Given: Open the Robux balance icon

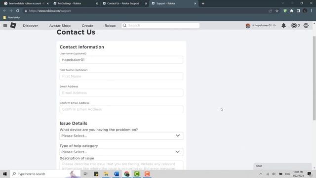Looking at the screenshot, I should (x=294, y=25).
